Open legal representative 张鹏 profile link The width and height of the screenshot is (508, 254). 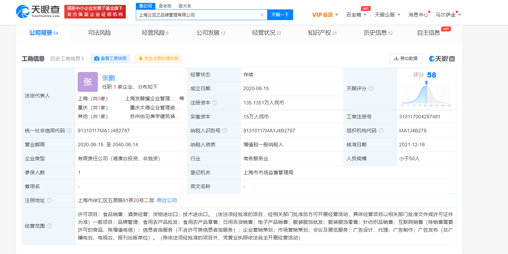[109, 78]
